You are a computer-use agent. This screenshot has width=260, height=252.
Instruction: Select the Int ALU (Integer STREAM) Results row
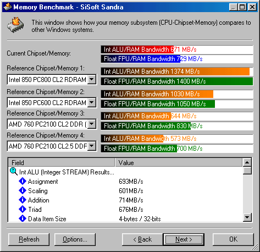click(x=67, y=172)
